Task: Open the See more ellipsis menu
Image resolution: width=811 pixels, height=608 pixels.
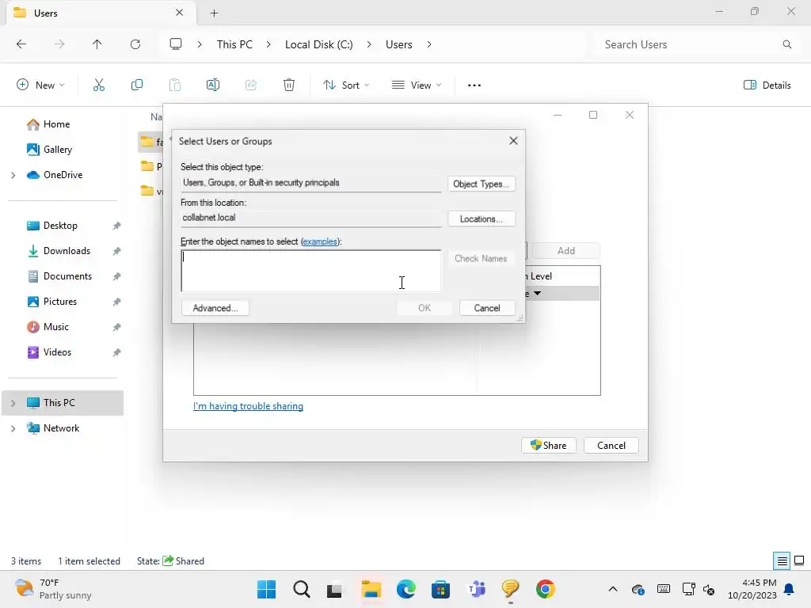Action: pos(474,85)
